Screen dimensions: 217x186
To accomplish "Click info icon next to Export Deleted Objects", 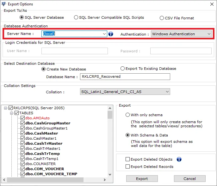I will (x=179, y=159).
